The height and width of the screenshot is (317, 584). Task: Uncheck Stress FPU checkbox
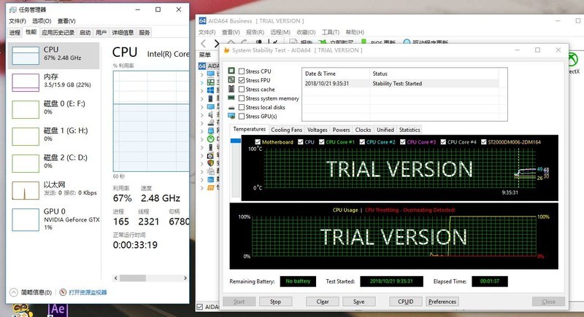[242, 80]
